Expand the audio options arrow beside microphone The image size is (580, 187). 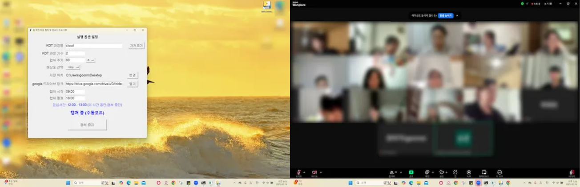[304, 172]
